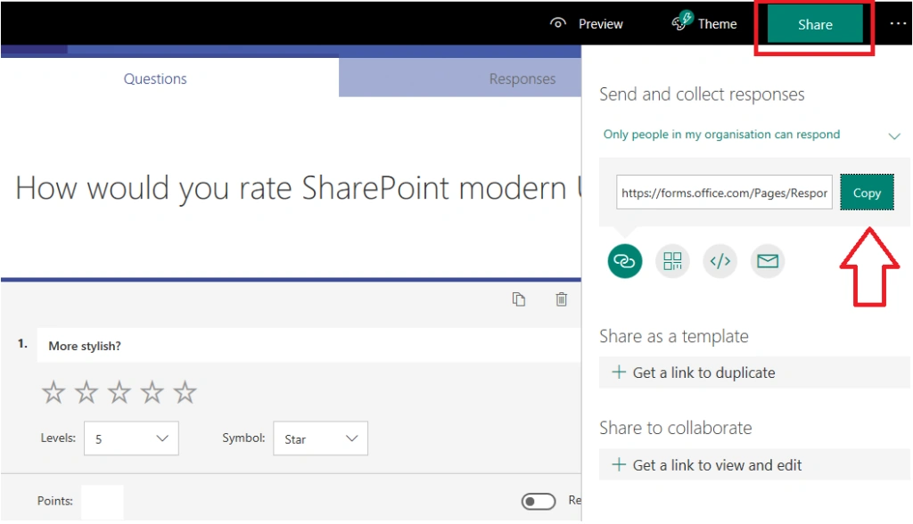Click the 'More stylish?' question title field

click(309, 345)
